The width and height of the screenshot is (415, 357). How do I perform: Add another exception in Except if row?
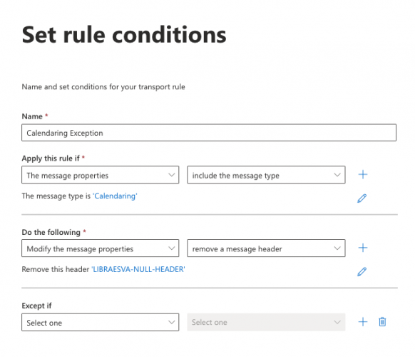(363, 322)
